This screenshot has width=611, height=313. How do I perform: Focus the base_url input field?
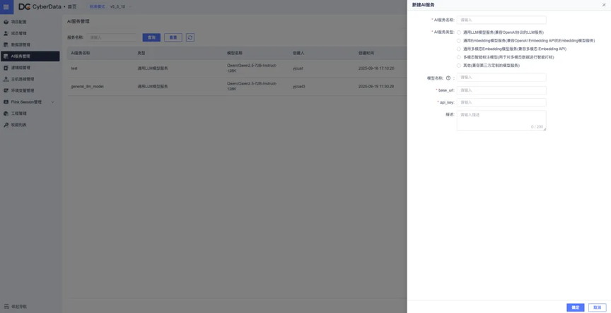tap(501, 90)
